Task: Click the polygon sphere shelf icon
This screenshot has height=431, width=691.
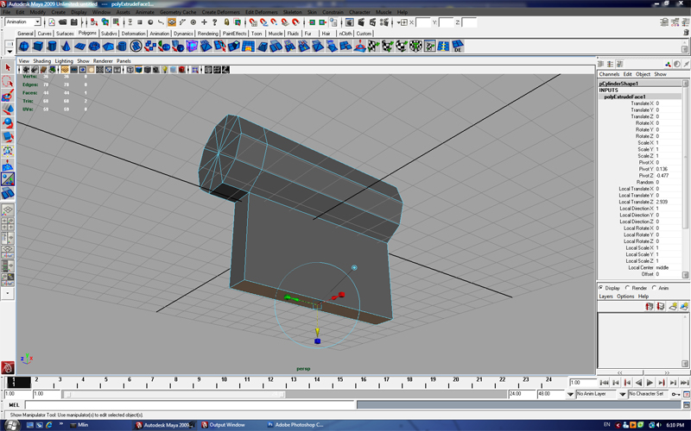Action: pyautogui.click(x=25, y=46)
